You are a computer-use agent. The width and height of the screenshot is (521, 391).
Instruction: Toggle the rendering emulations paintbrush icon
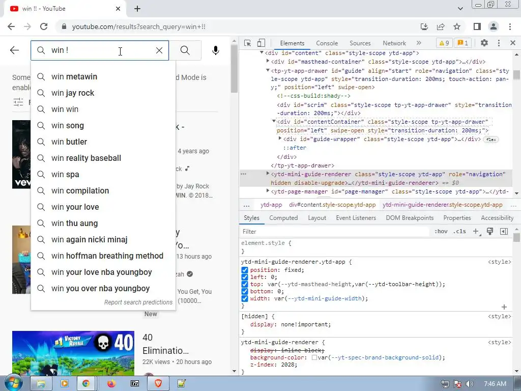490,232
